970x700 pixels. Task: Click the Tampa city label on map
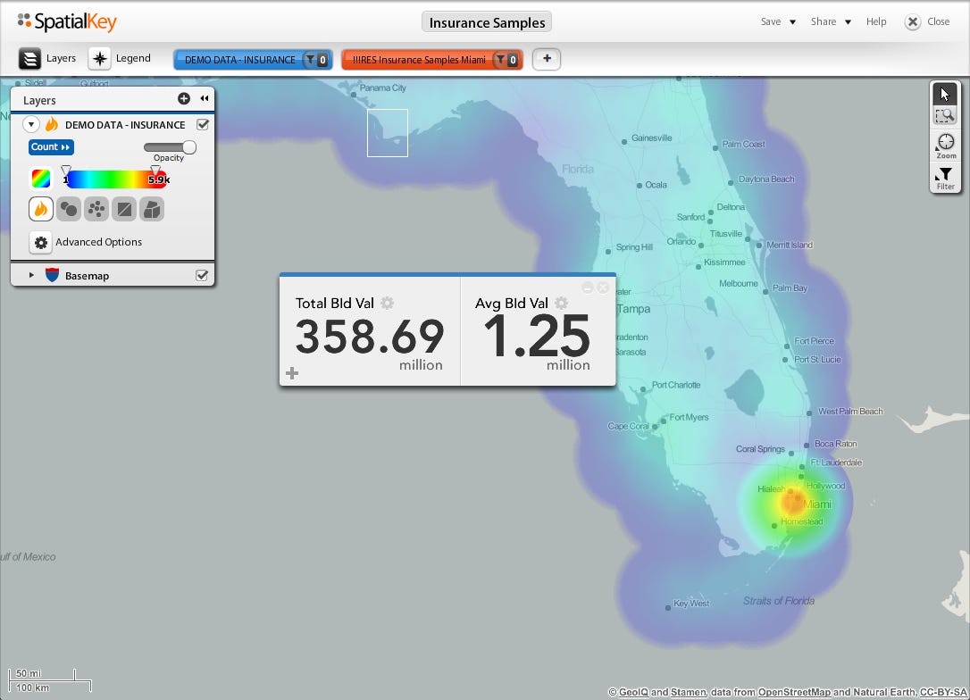coord(633,309)
